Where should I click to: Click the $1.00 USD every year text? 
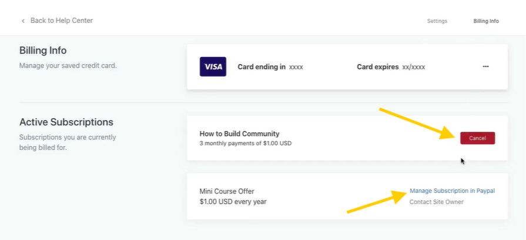(233, 202)
